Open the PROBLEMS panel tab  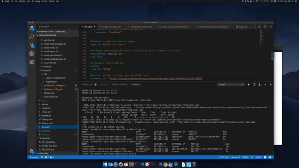(89, 84)
